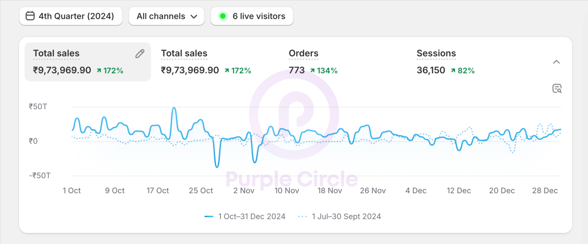
Task: Click the calendar icon in date picker
Action: (30, 16)
